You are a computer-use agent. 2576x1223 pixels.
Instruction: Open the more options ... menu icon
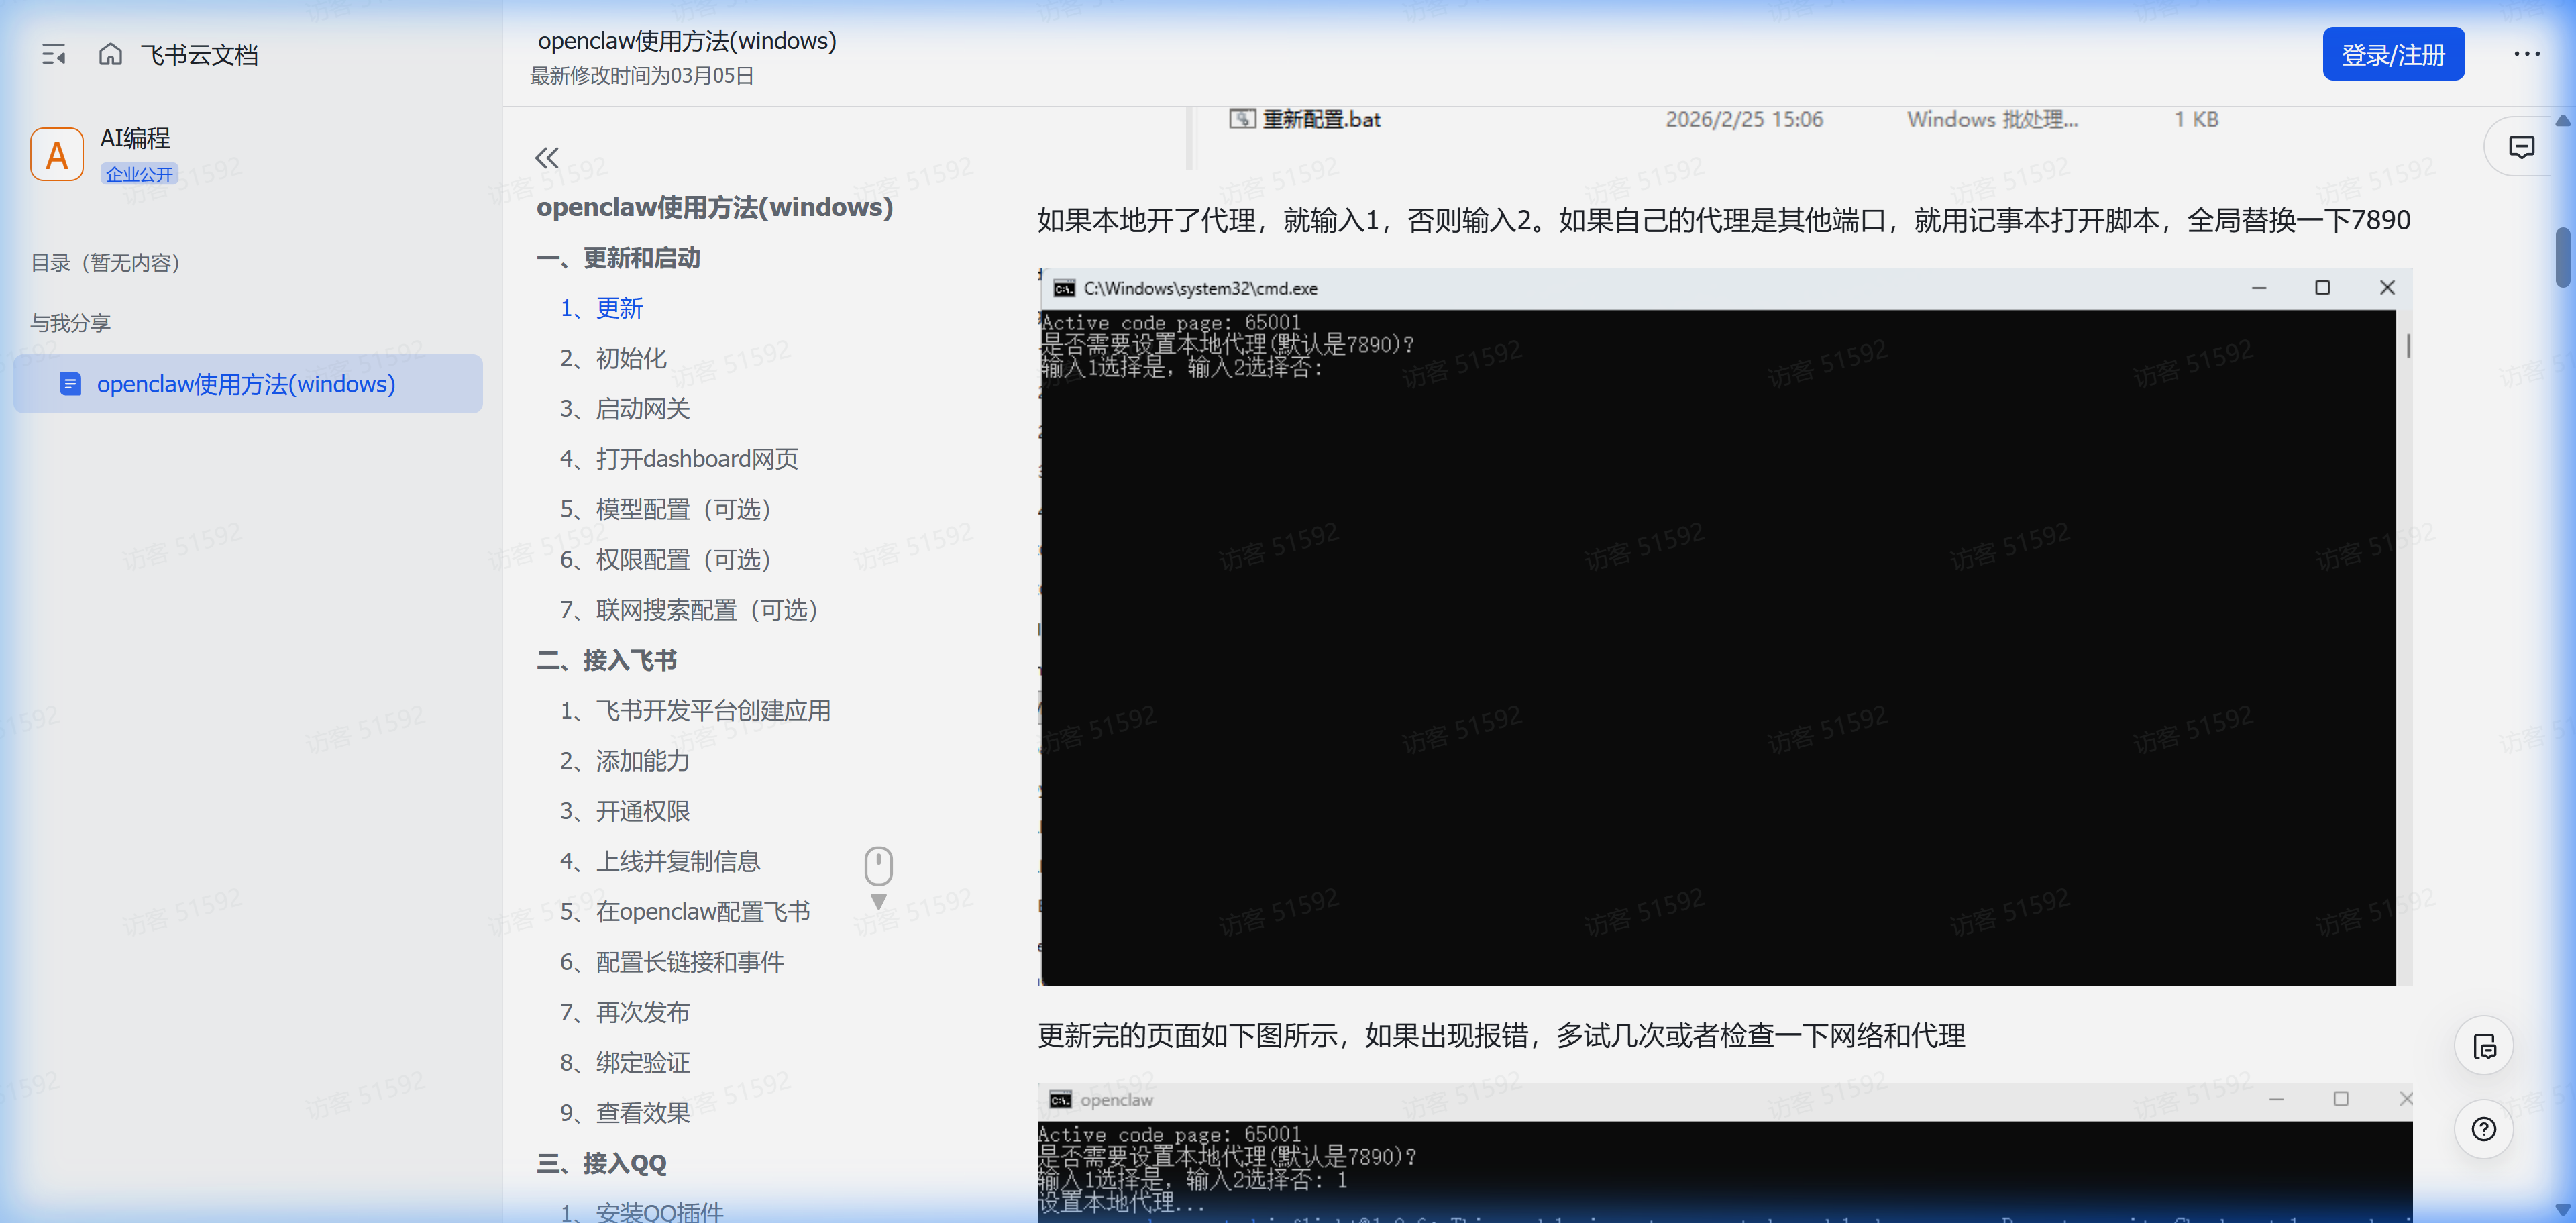tap(2527, 54)
